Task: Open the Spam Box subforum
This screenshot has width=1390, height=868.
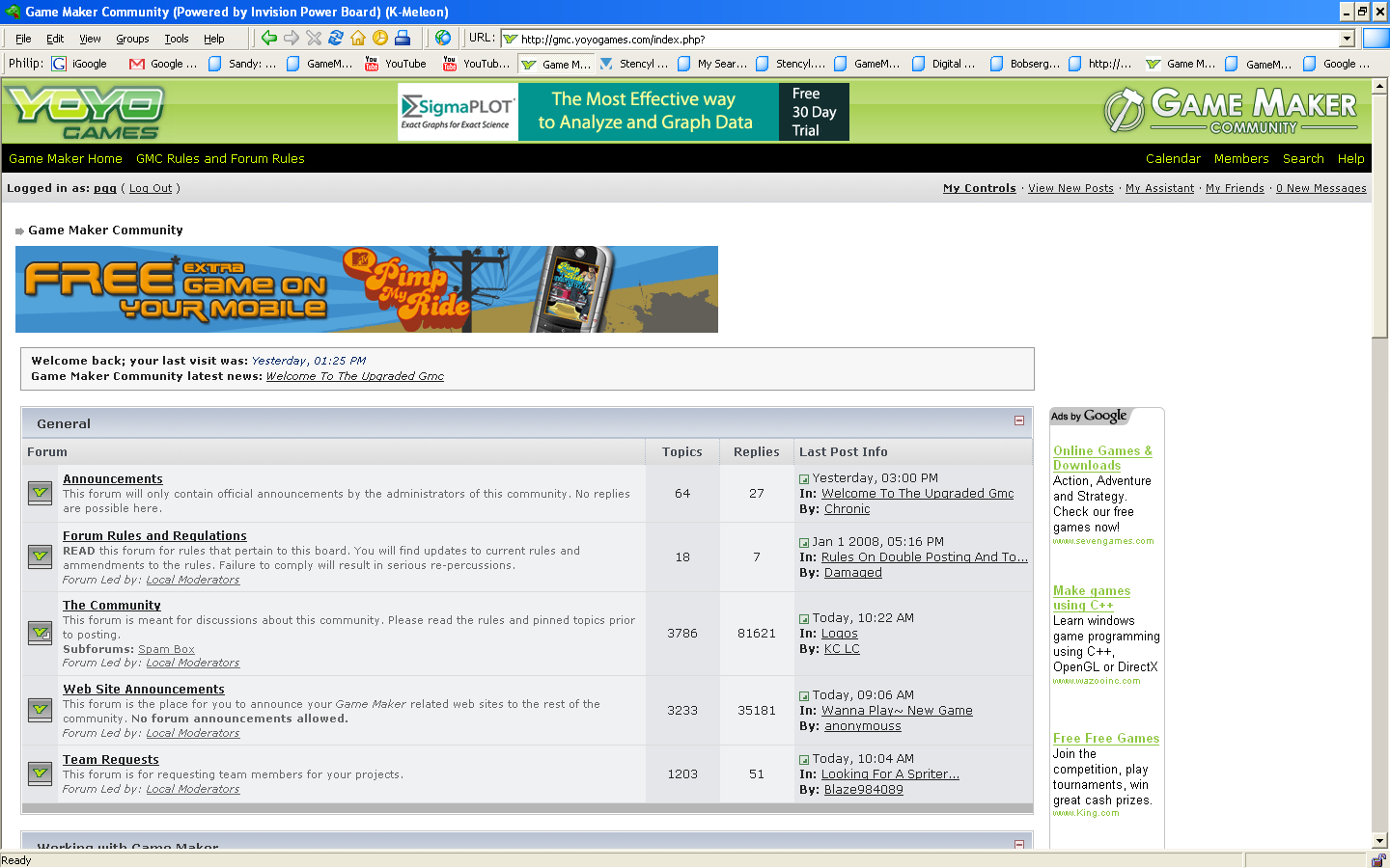Action: click(166, 649)
